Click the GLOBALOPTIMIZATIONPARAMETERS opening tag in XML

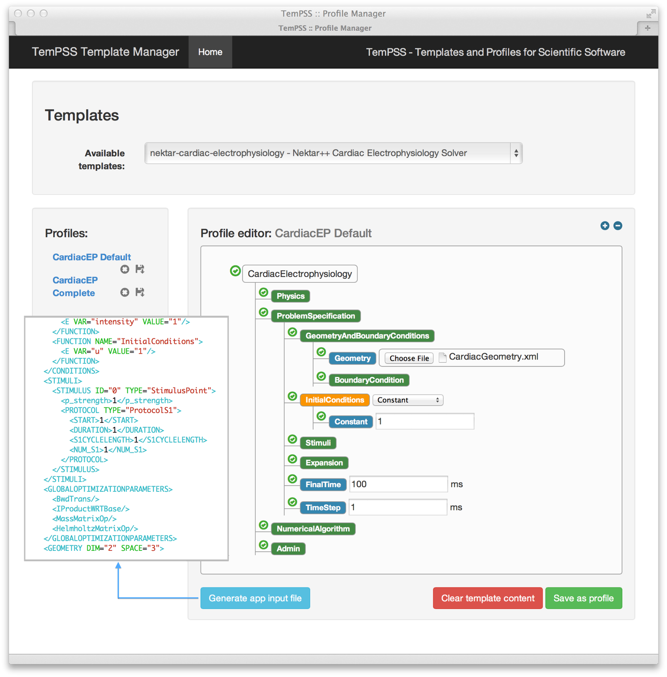click(108, 489)
